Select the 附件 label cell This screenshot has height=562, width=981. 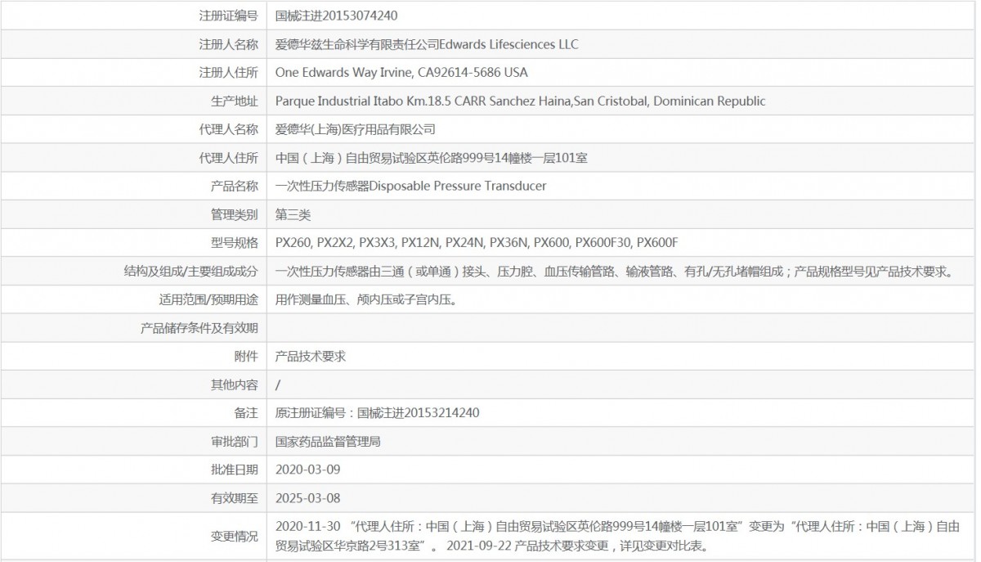point(246,357)
